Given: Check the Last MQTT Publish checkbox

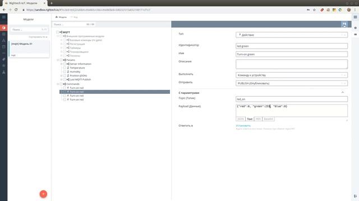Looking at the screenshot, I should click(65, 79).
